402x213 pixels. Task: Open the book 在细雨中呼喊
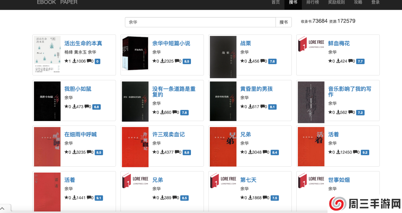pyautogui.click(x=80, y=134)
